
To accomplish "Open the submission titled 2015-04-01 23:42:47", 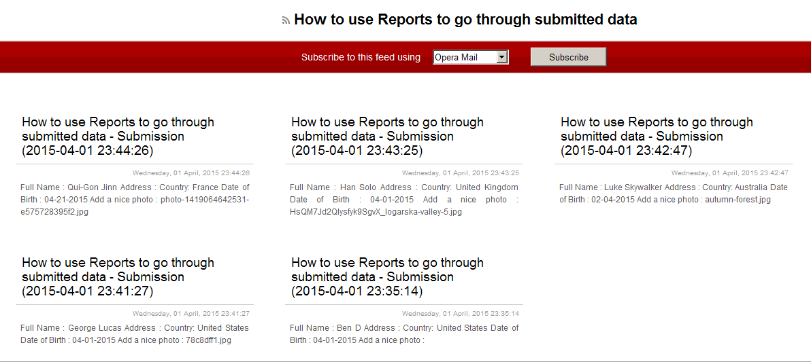I will [657, 137].
